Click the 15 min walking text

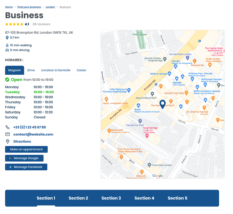coord(21,45)
